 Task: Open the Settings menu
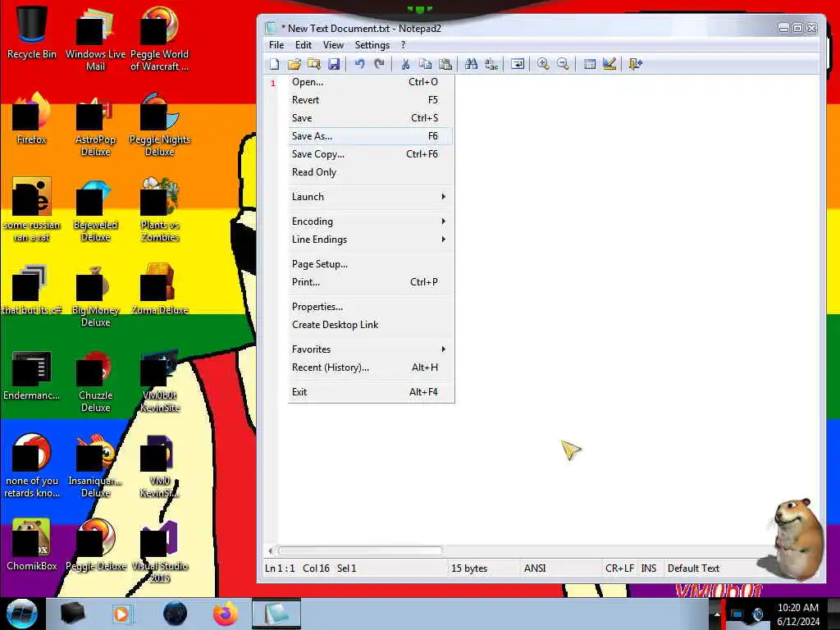pos(372,45)
